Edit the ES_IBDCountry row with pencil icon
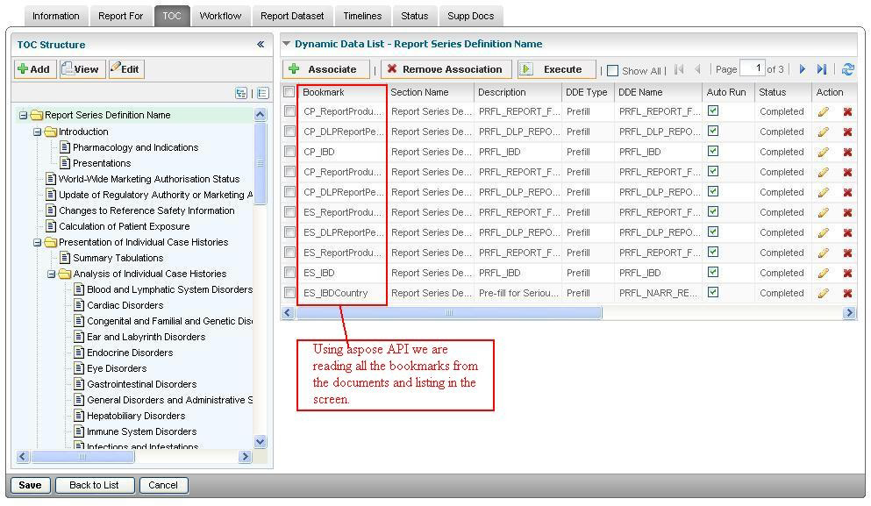871x506 pixels. 824,293
